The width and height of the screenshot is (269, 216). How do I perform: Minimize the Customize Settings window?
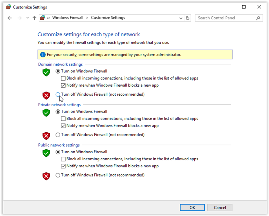[228, 7]
